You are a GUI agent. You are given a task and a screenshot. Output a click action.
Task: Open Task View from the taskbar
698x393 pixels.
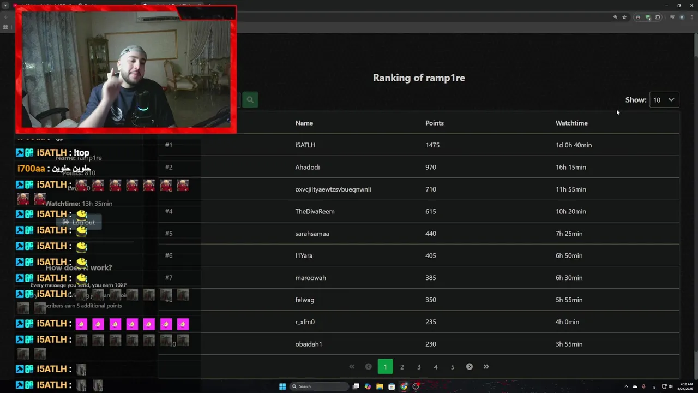[356, 386]
